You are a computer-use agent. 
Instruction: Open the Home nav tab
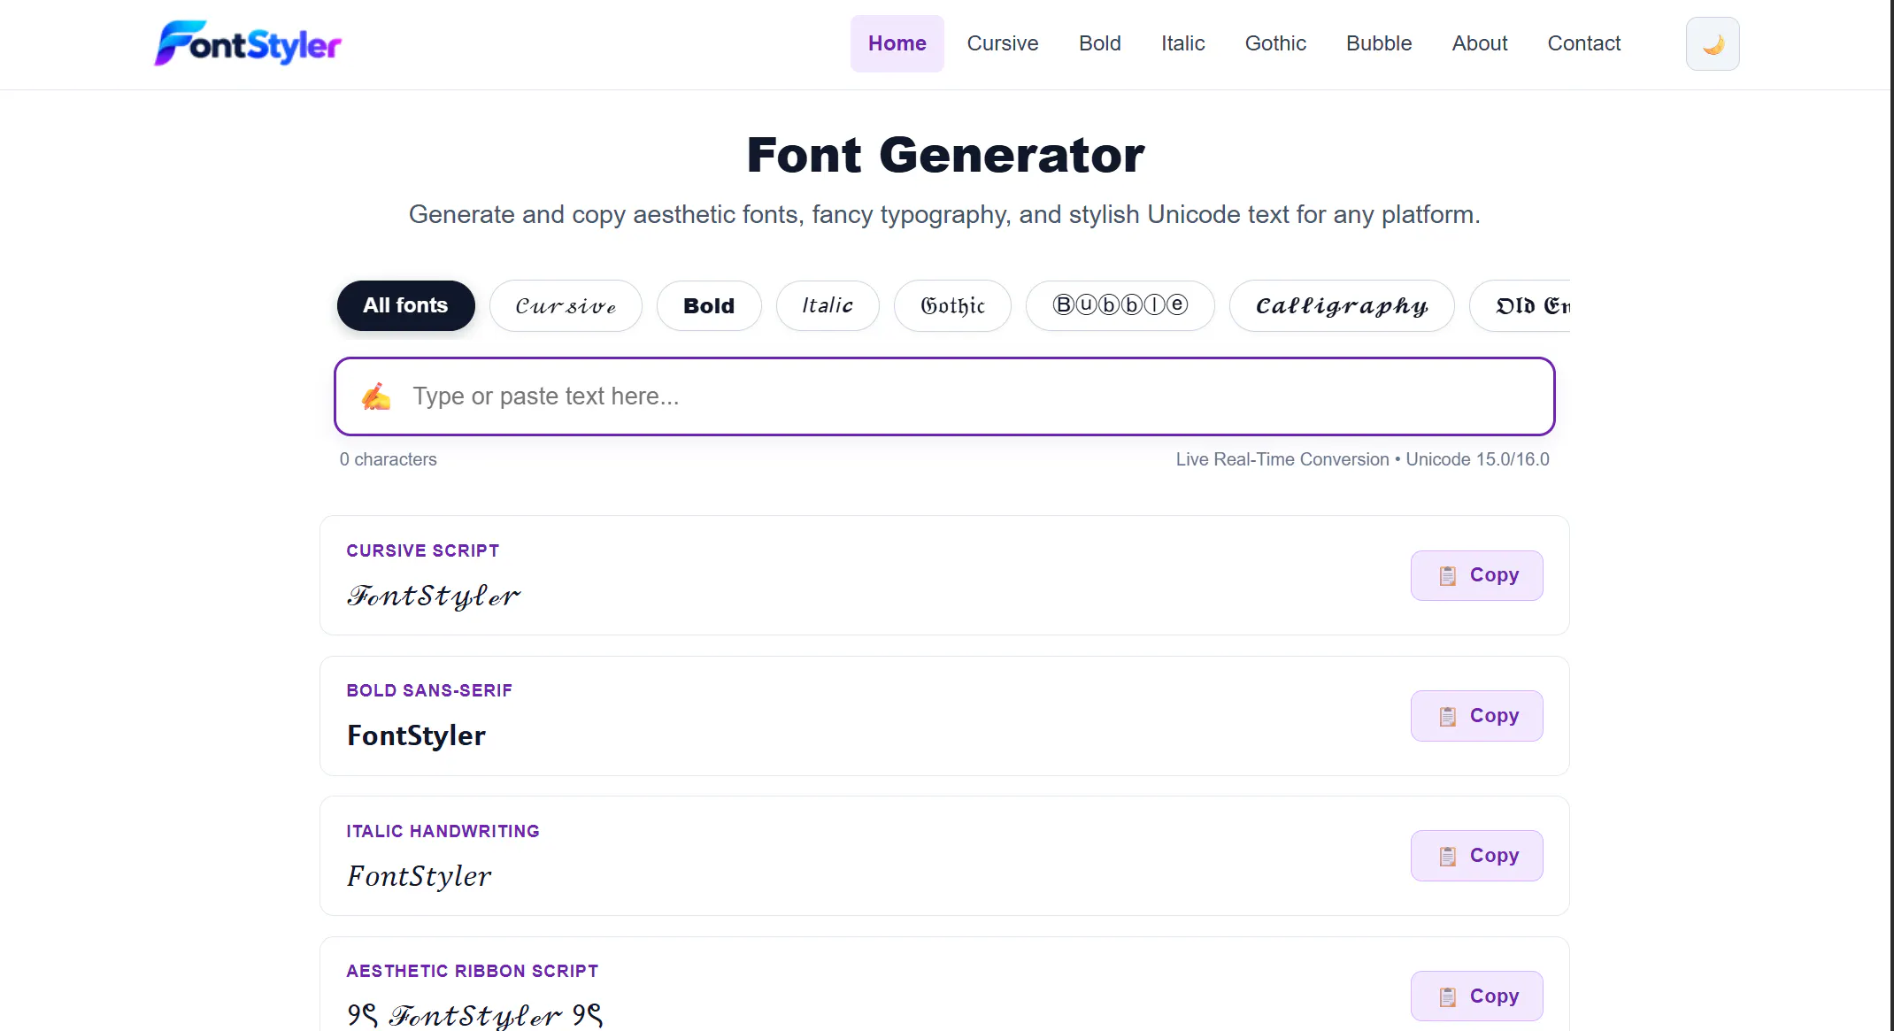[x=897, y=43]
